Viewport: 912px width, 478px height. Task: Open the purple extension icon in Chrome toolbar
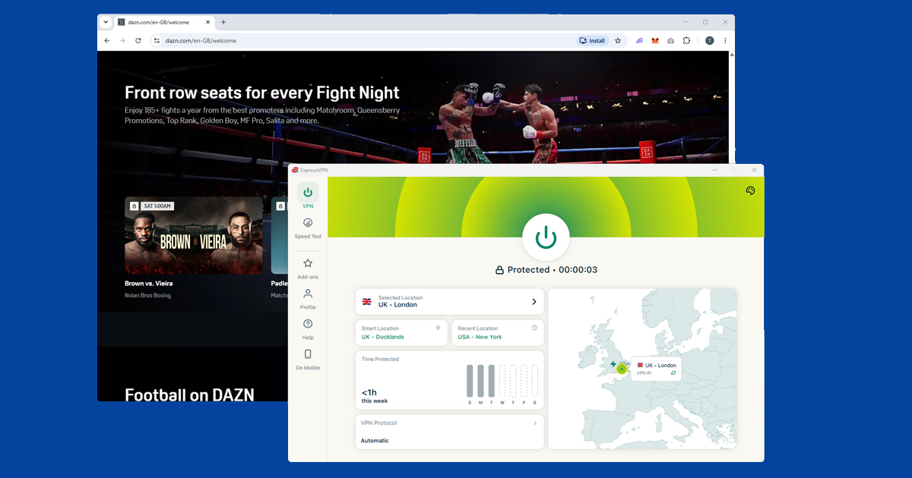640,41
